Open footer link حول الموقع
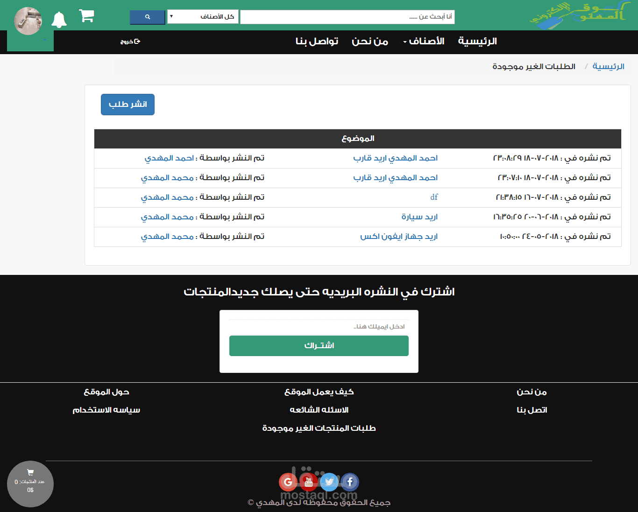638x512 pixels. point(106,392)
